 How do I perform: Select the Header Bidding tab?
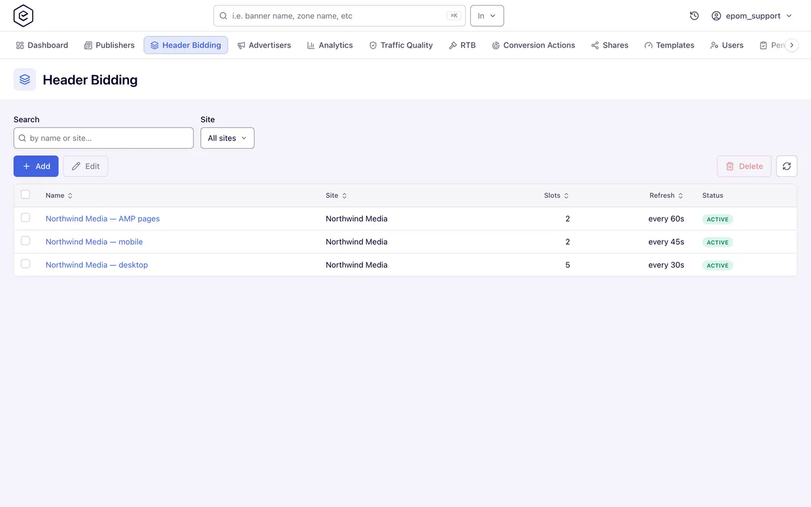pyautogui.click(x=186, y=45)
